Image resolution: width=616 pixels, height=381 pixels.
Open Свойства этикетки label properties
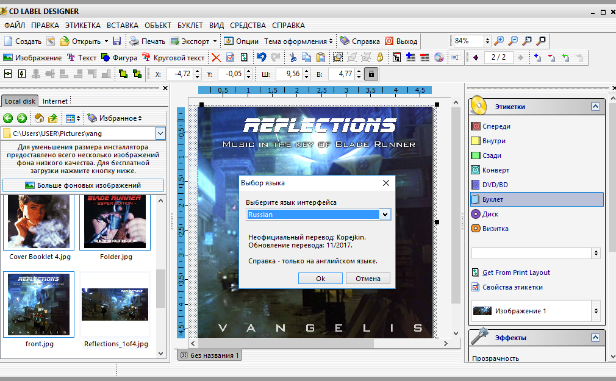[x=512, y=287]
